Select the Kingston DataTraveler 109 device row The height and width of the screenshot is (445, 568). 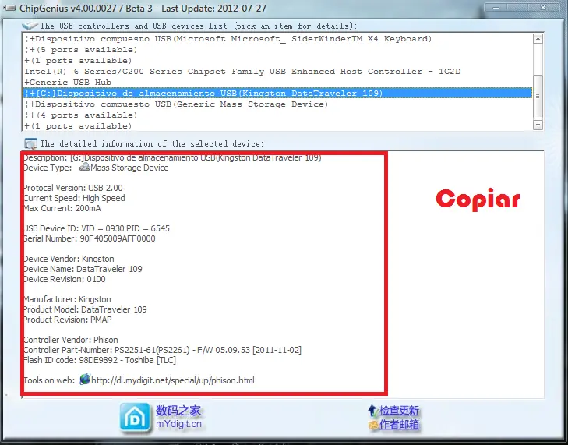[x=277, y=94]
